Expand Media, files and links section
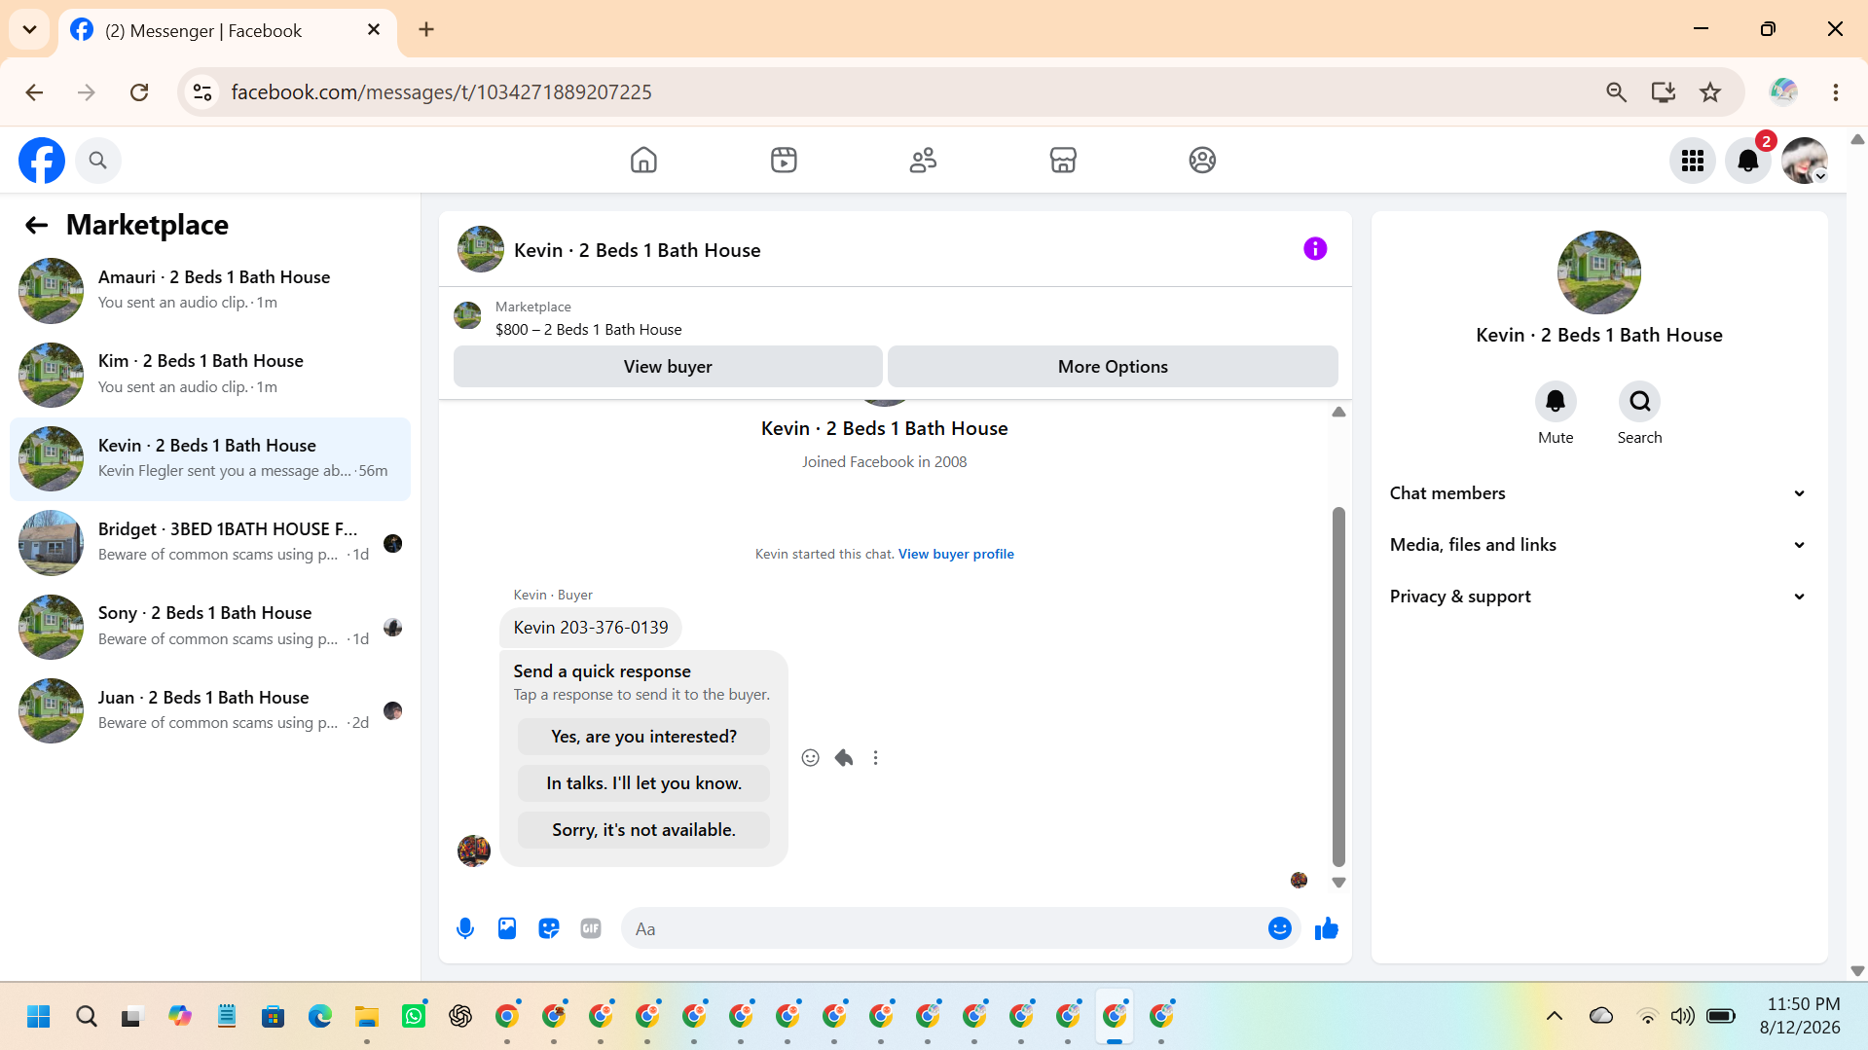The image size is (1868, 1050). (x=1598, y=545)
